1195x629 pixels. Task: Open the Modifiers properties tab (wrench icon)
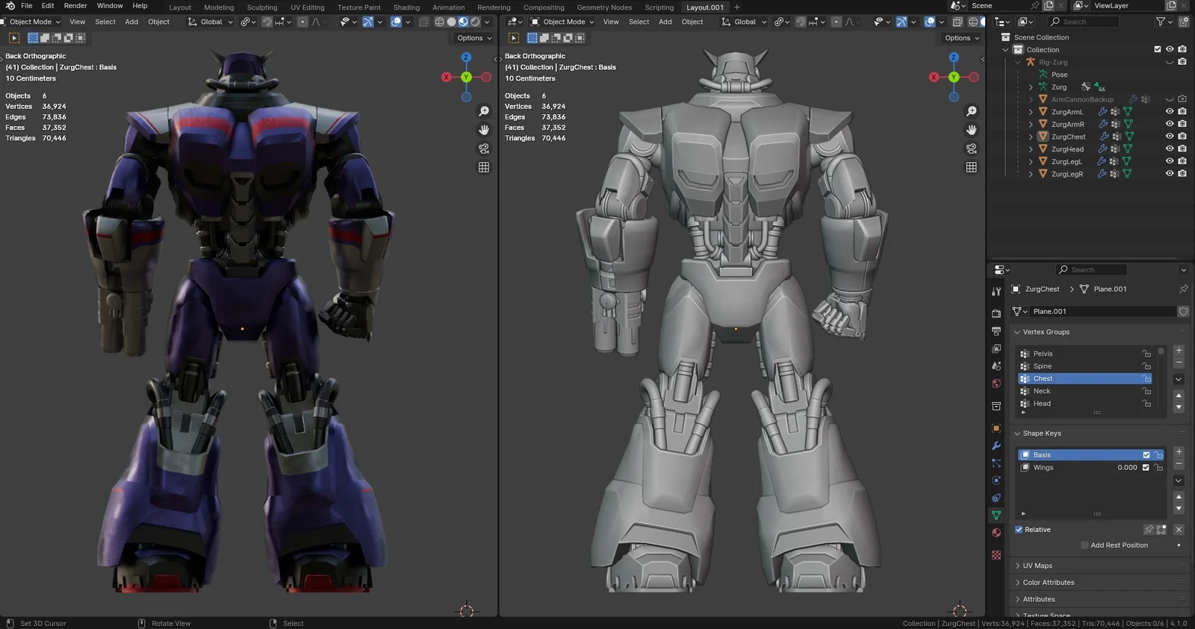pyautogui.click(x=996, y=445)
